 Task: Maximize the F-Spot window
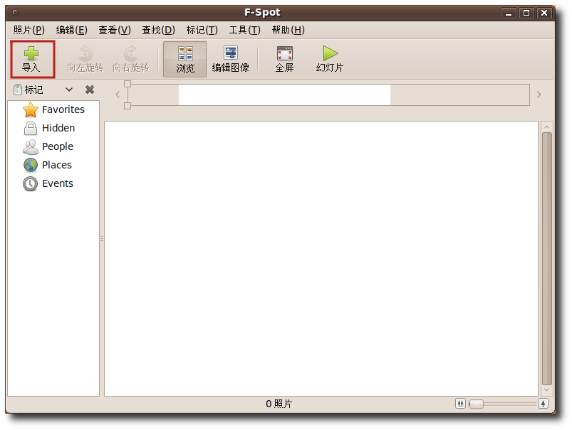[x=526, y=14]
